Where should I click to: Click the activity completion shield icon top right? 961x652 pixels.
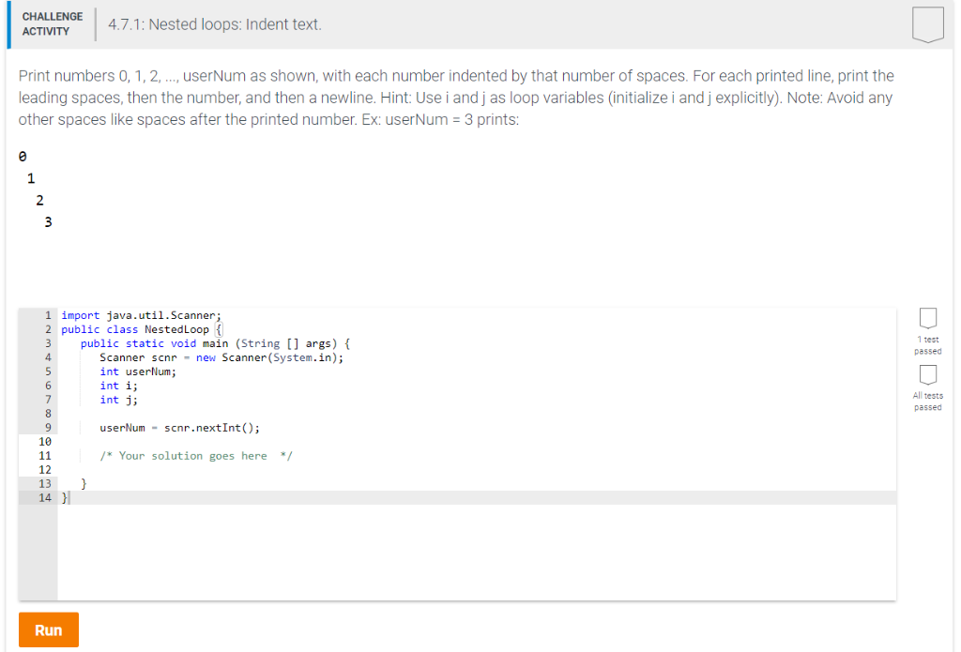pyautogui.click(x=927, y=25)
